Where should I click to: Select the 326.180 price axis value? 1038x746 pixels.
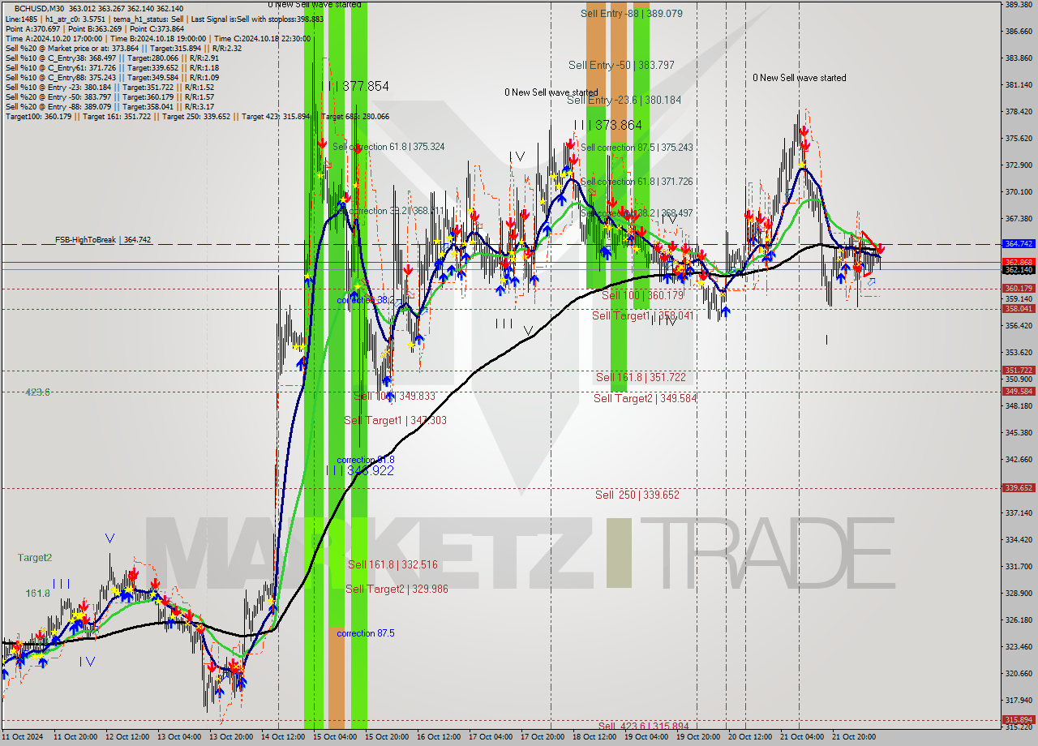click(1019, 620)
